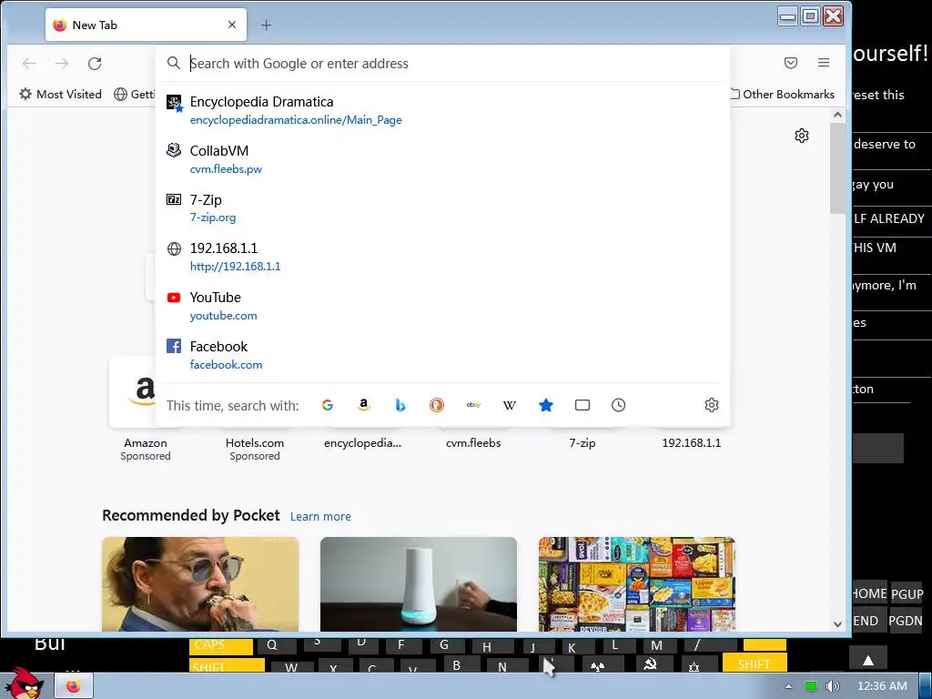Screen dimensions: 932x699
Task: Reload the current page
Action: pyautogui.click(x=95, y=63)
